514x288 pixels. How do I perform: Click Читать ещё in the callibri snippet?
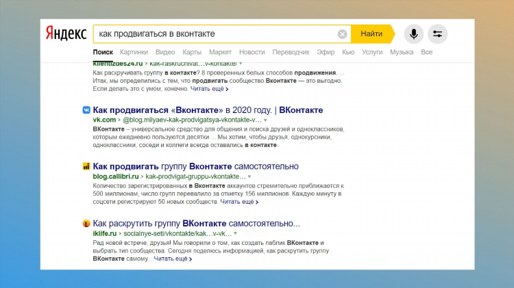tap(239, 202)
